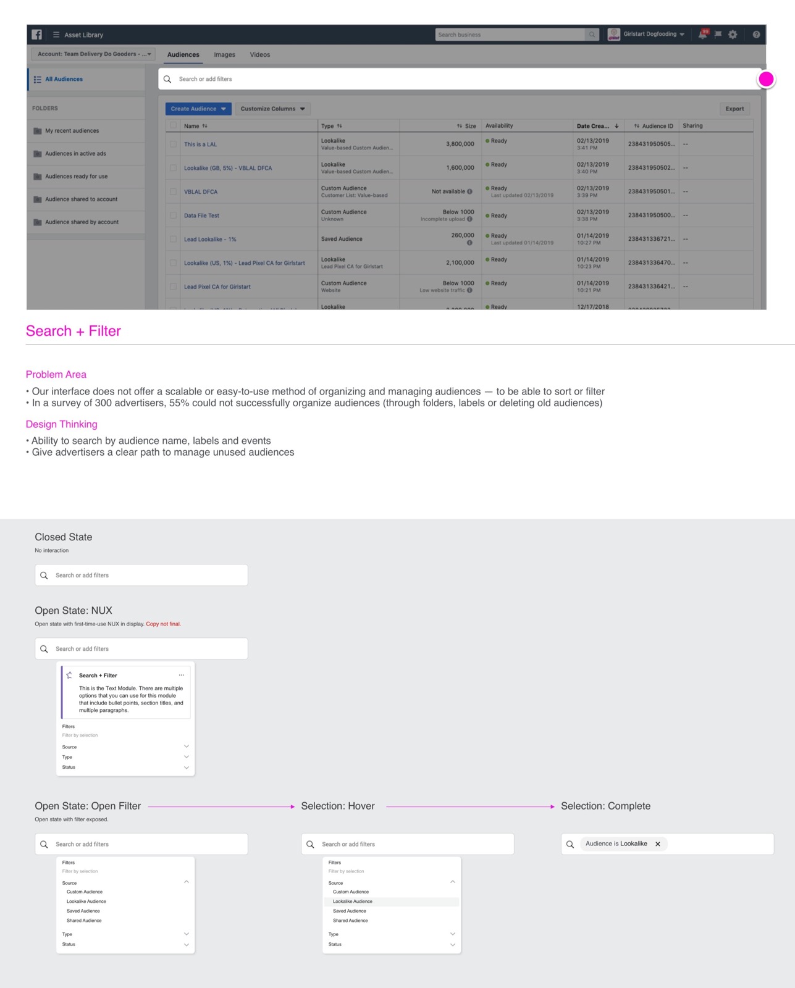795x988 pixels.
Task: Expand Status in Selection: Hover panel
Action: [x=453, y=944]
